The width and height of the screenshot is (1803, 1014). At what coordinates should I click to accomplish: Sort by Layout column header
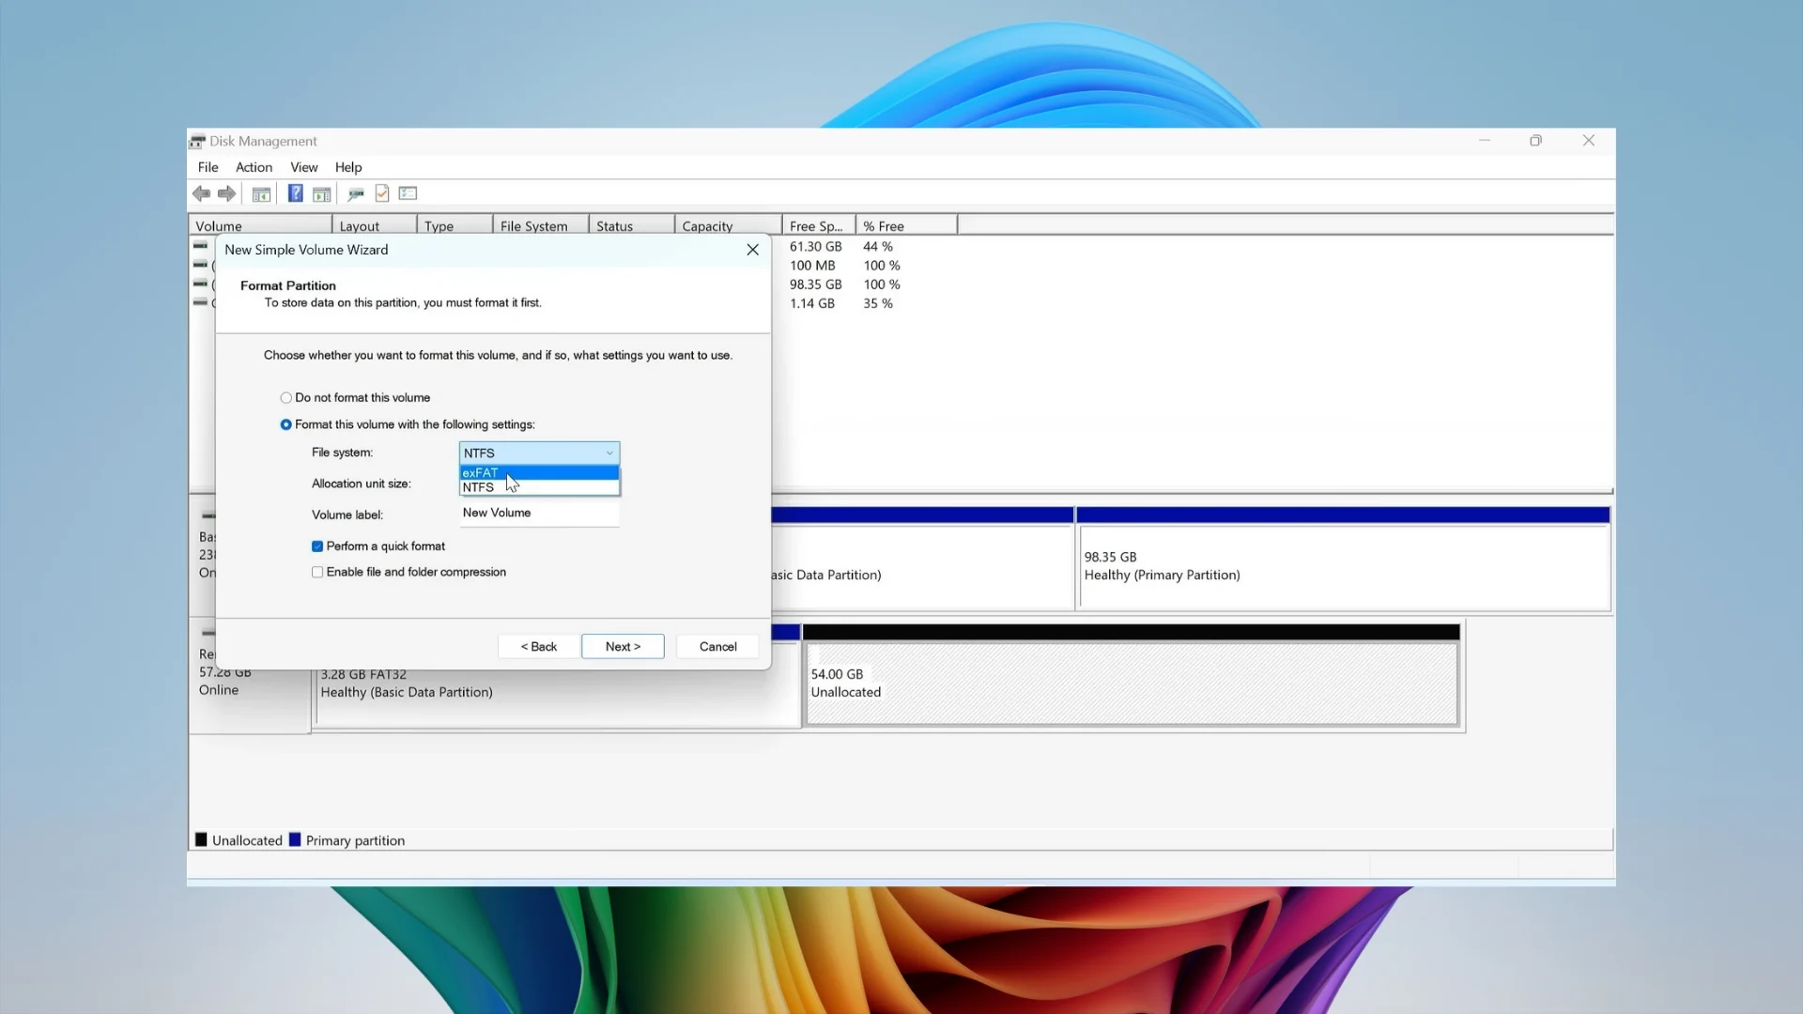375,225
